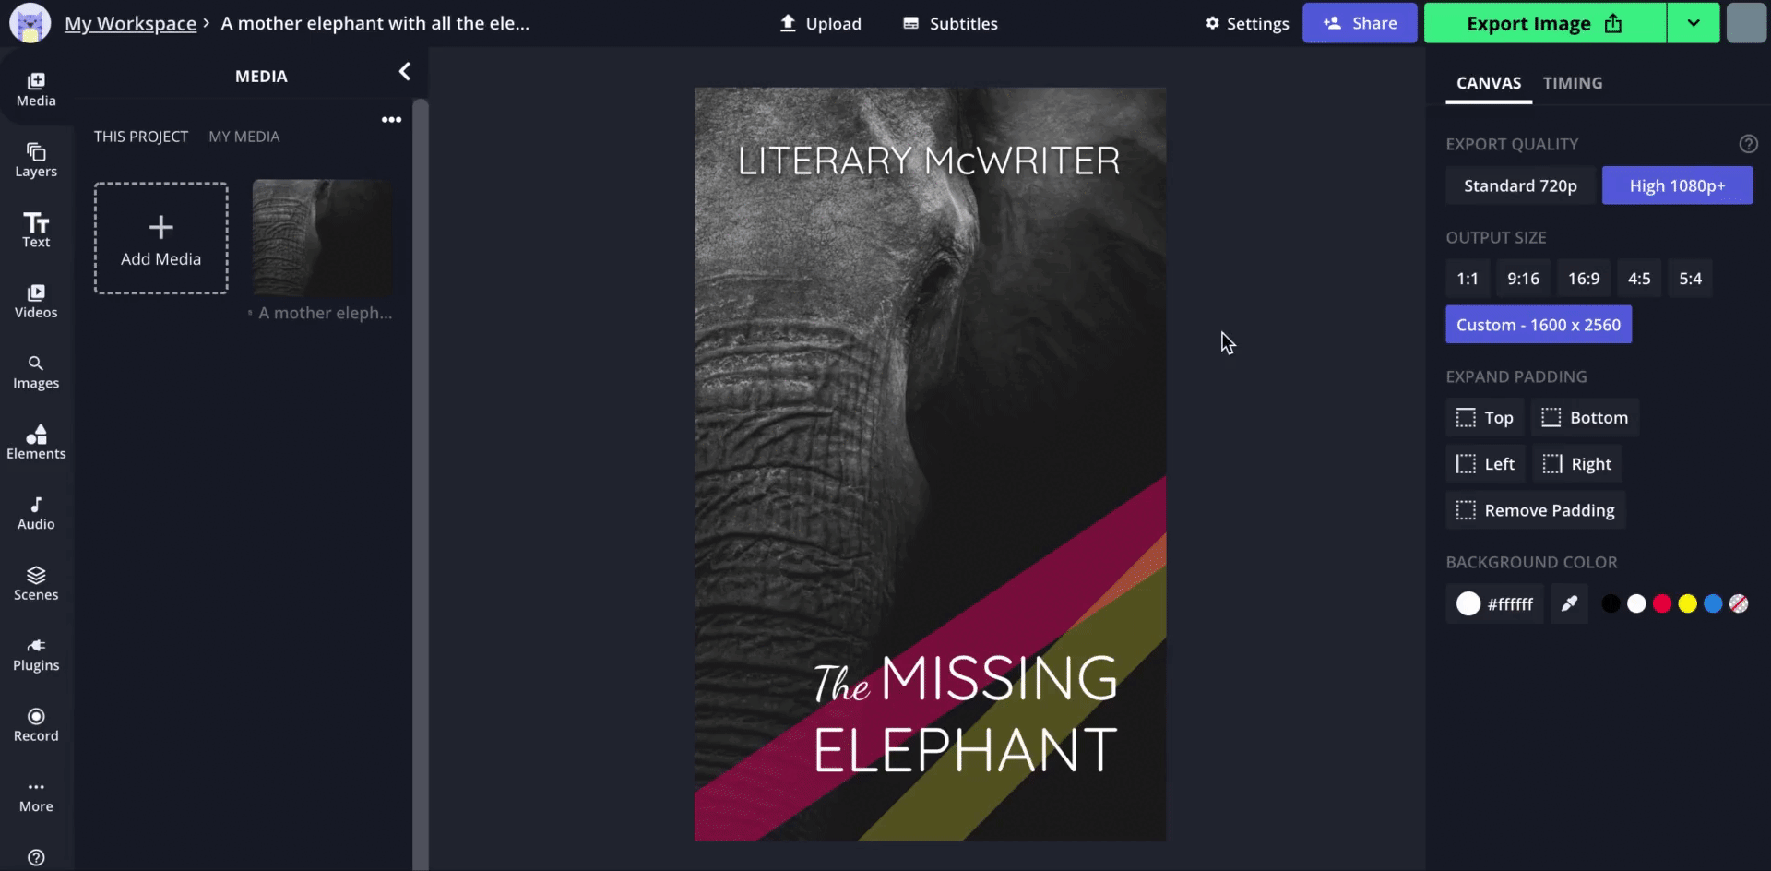
Task: Open the Record panel
Action: (36, 724)
